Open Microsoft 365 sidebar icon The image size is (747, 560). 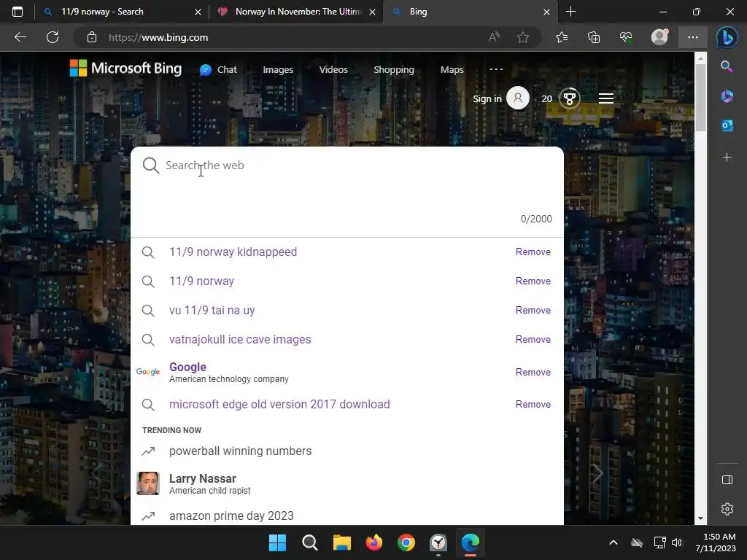click(x=727, y=96)
